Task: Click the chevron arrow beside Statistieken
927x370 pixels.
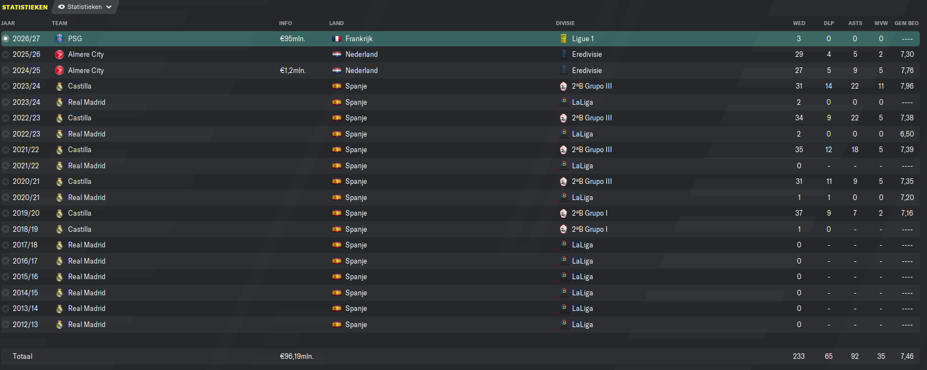Action: click(x=109, y=7)
